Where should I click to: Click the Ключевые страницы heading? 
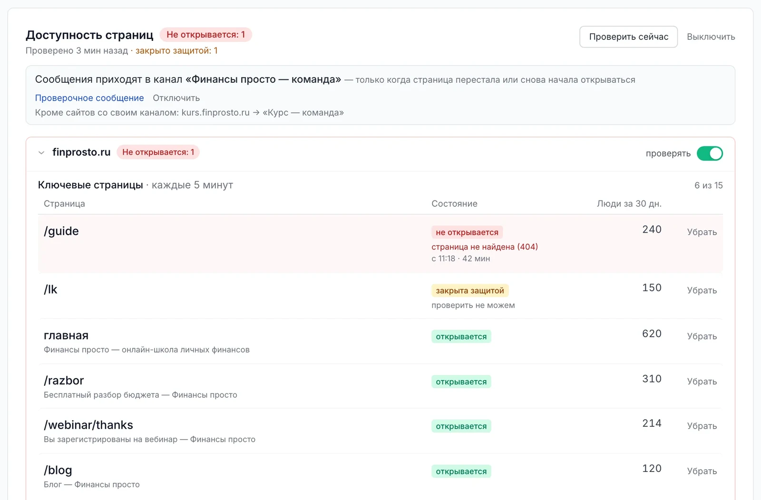[90, 185]
